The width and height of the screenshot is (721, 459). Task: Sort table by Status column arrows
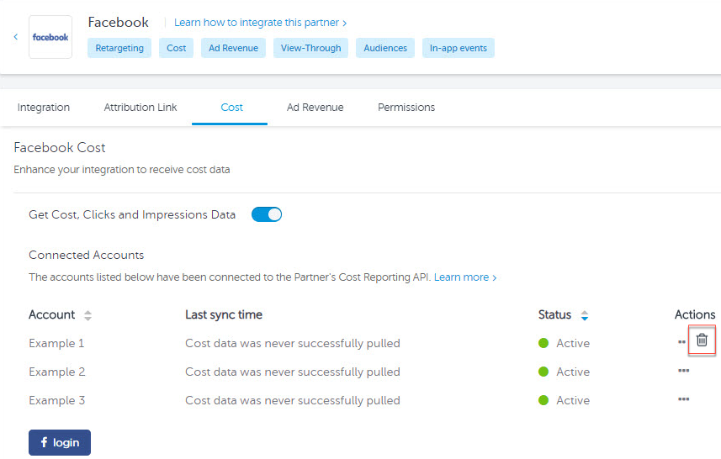pyautogui.click(x=585, y=315)
